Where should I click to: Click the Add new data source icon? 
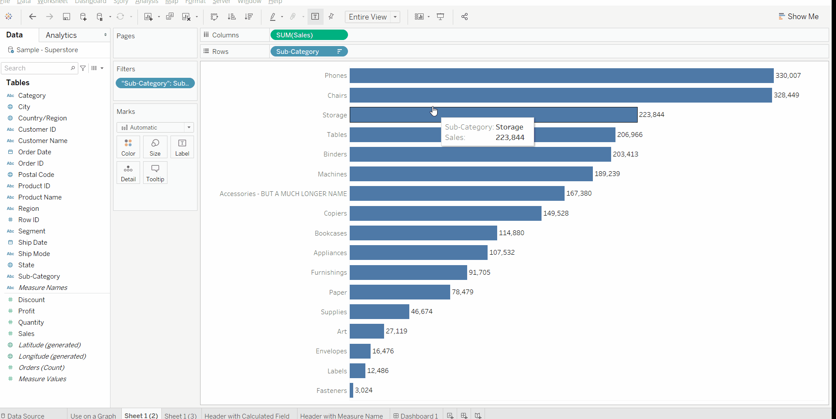(83, 17)
